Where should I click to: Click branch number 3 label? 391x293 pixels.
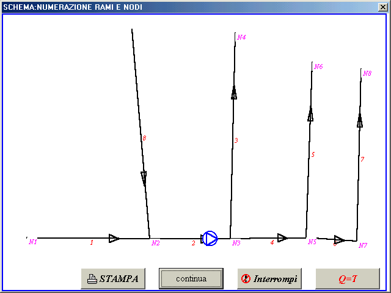tap(236, 140)
